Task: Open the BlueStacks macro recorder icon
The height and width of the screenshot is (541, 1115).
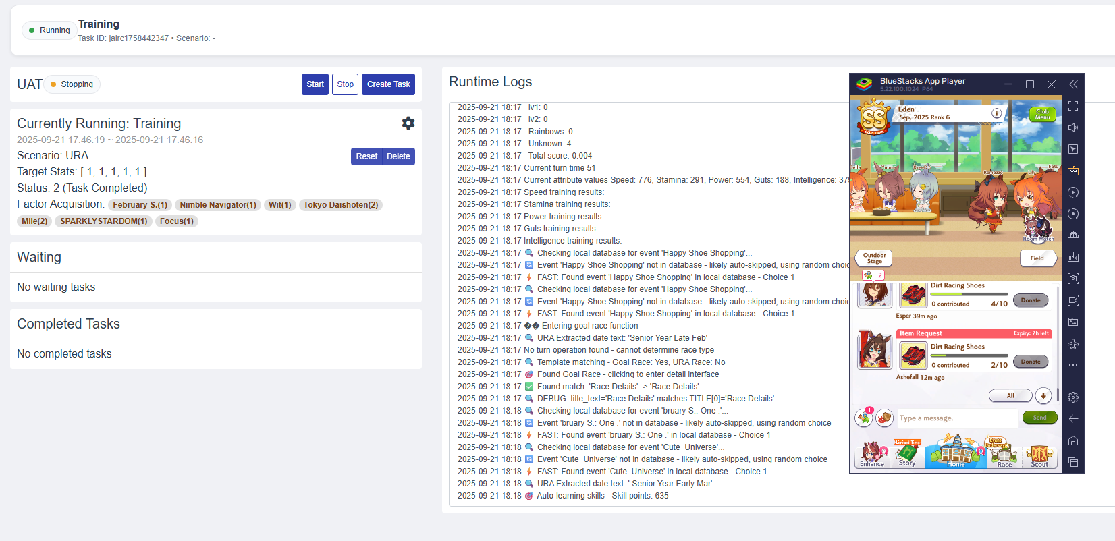Action: tap(1073, 192)
